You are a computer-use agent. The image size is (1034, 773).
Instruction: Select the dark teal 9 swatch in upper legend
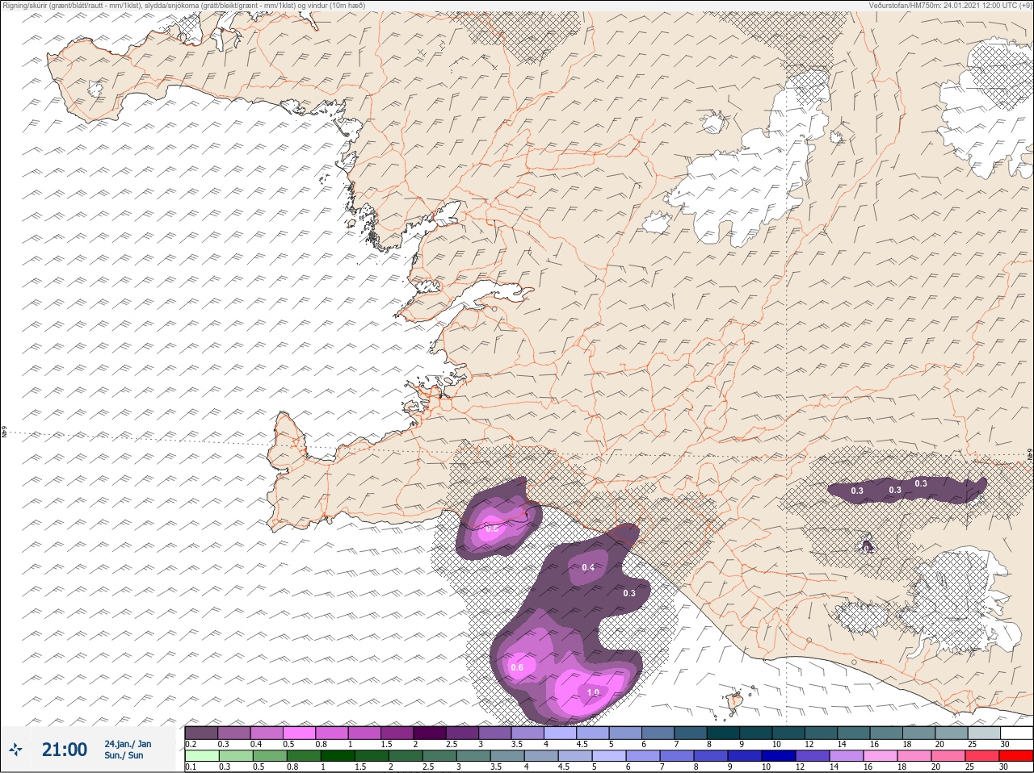(756, 733)
